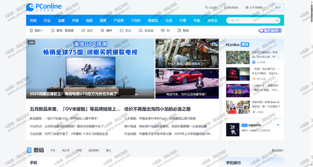Open the 玩物 column thumbnail
The height and width of the screenshot is (167, 313).
point(233,130)
